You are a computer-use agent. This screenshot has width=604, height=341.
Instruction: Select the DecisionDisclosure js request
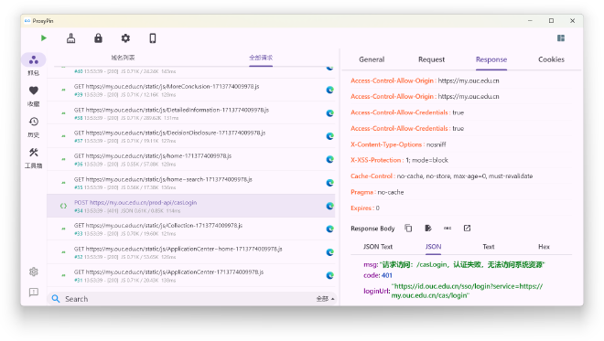tap(191, 136)
